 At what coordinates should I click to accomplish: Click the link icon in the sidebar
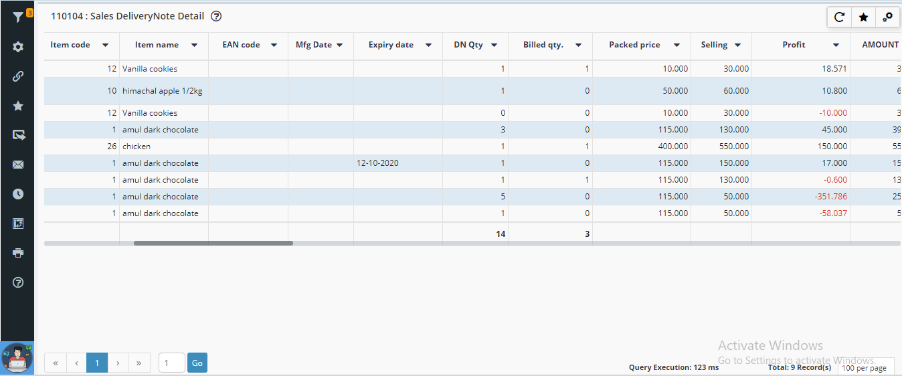tap(18, 76)
